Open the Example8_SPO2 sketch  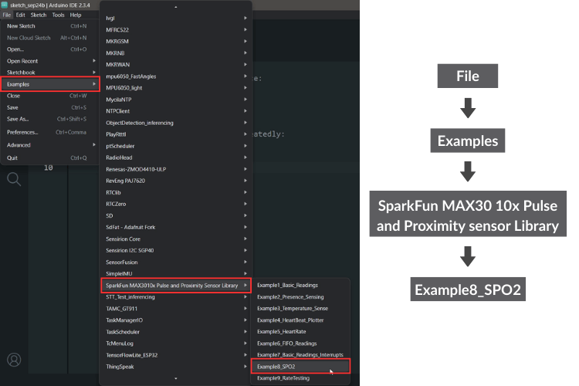[276, 366]
